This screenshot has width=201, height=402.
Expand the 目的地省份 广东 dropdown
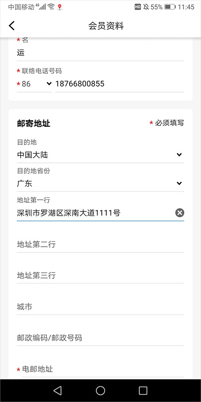pyautogui.click(x=100, y=183)
